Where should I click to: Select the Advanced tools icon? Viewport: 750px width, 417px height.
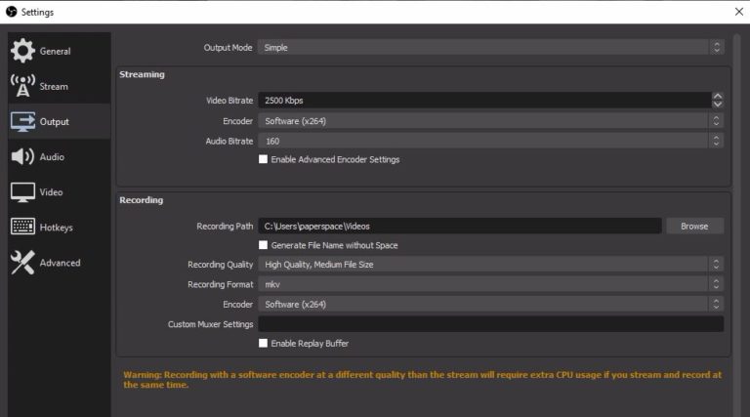(22, 263)
